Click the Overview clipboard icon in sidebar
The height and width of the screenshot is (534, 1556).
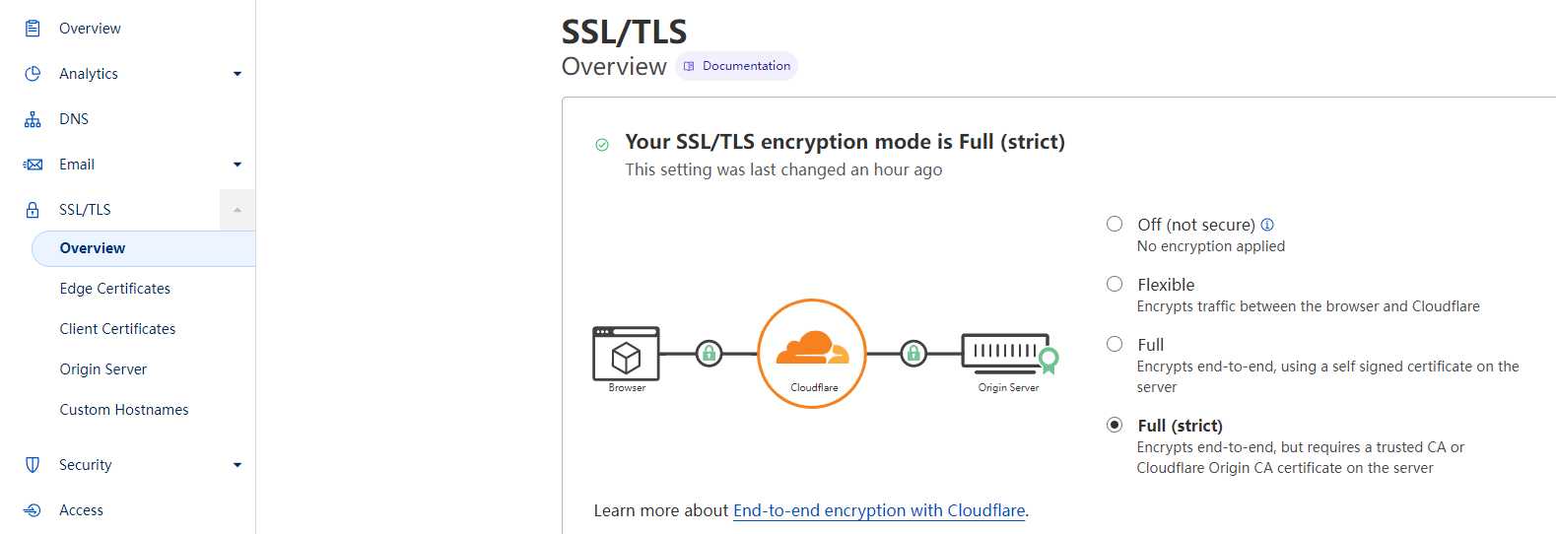coord(33,29)
